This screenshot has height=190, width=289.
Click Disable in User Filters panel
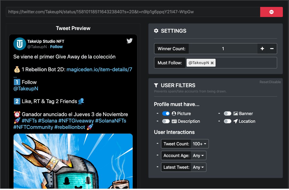click(x=275, y=82)
